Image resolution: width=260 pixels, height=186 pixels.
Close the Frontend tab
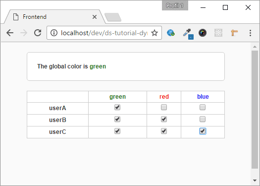click(x=95, y=17)
